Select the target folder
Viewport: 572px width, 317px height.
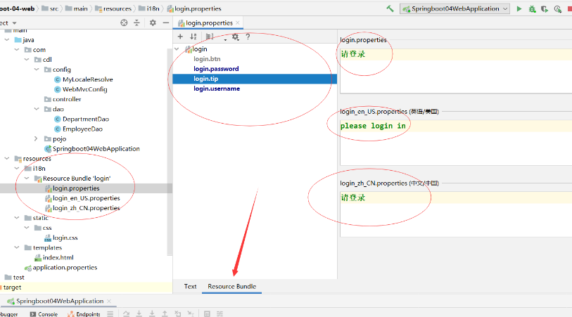pos(11,287)
